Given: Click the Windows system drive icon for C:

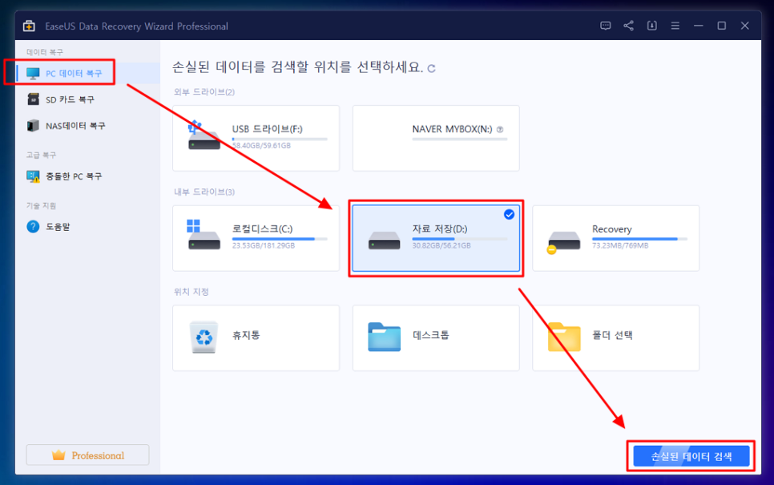Looking at the screenshot, I should point(204,235).
